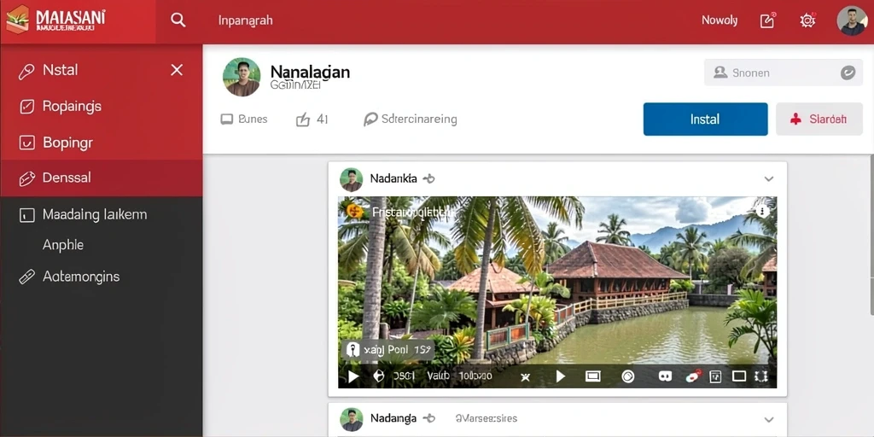Click the icon next to Ropaingis
The height and width of the screenshot is (437, 874).
pyautogui.click(x=26, y=107)
